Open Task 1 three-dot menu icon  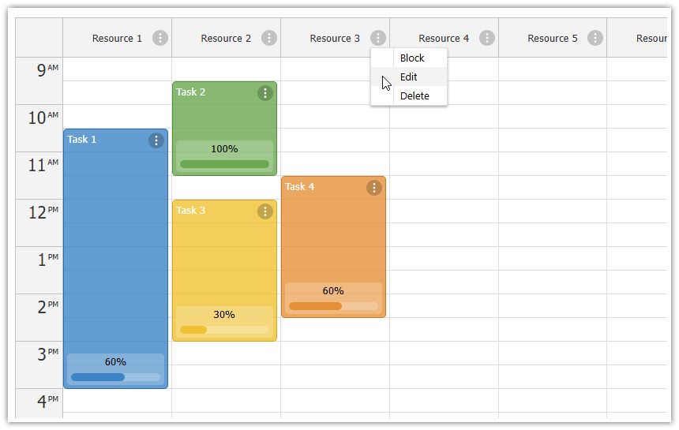click(x=156, y=140)
